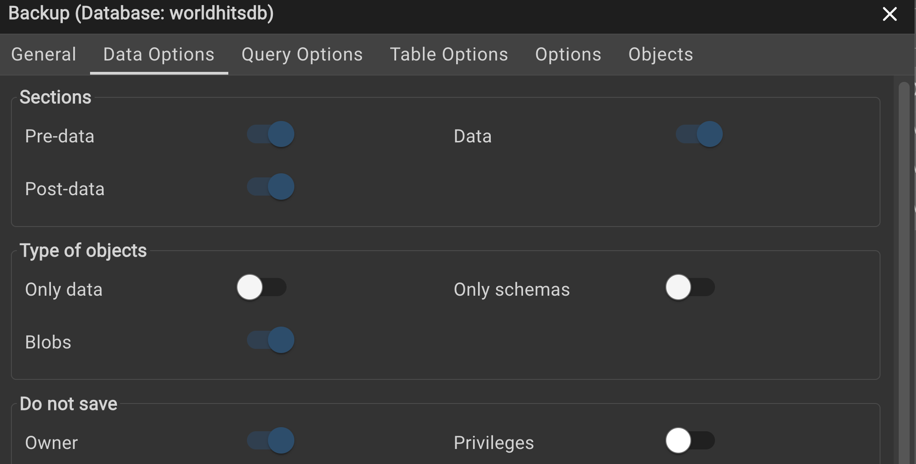Turn on the Only schemas toggle
Viewport: 916px width, 464px height.
click(x=690, y=287)
